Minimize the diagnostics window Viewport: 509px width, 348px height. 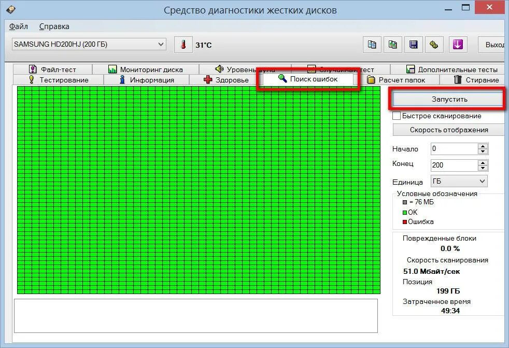click(448, 9)
